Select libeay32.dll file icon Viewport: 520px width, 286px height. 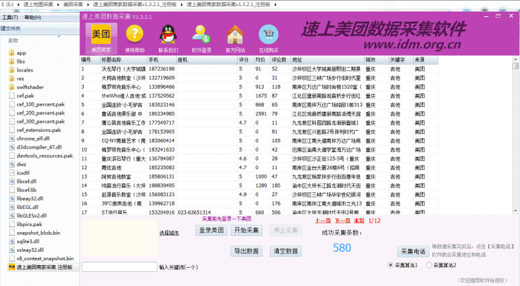pos(12,199)
